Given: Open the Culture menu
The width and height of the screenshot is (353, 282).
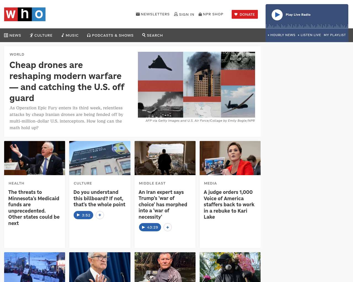Looking at the screenshot, I should pos(41,35).
